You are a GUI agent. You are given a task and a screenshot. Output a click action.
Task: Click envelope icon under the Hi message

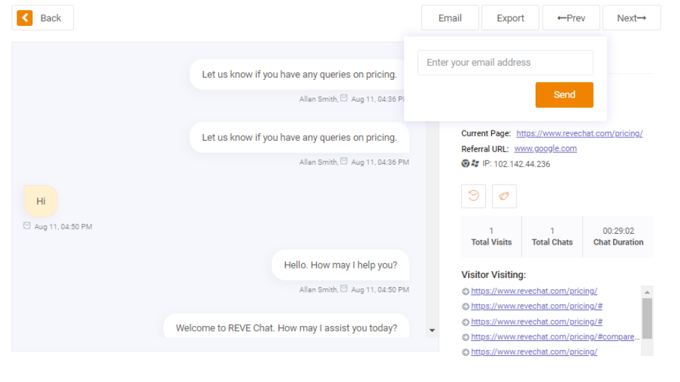pos(27,226)
